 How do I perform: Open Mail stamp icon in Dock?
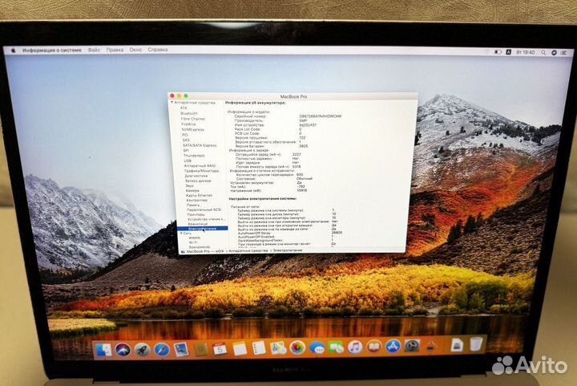181,349
